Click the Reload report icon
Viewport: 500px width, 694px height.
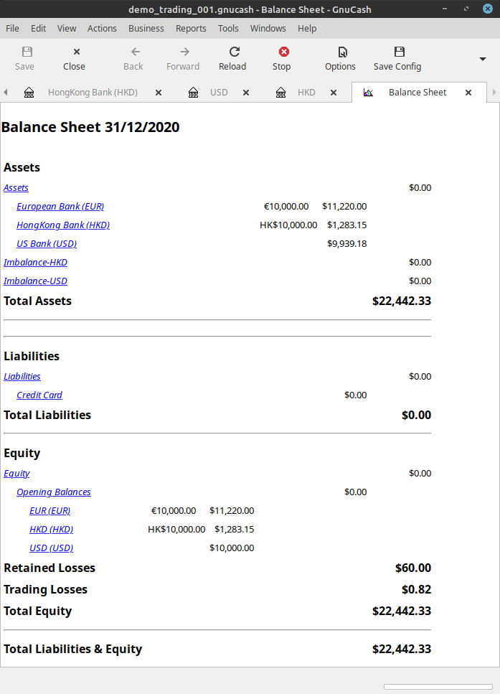tap(233, 52)
